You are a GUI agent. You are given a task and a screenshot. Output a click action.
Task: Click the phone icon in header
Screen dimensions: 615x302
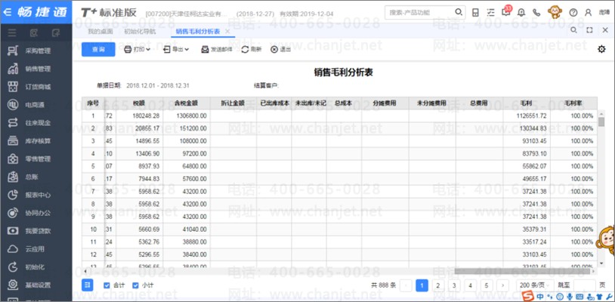point(536,13)
